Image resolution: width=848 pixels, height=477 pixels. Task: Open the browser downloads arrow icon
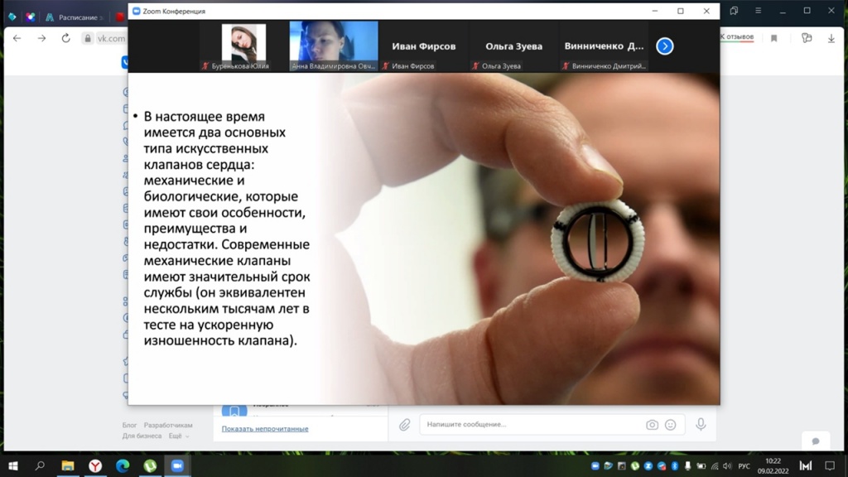click(x=831, y=38)
